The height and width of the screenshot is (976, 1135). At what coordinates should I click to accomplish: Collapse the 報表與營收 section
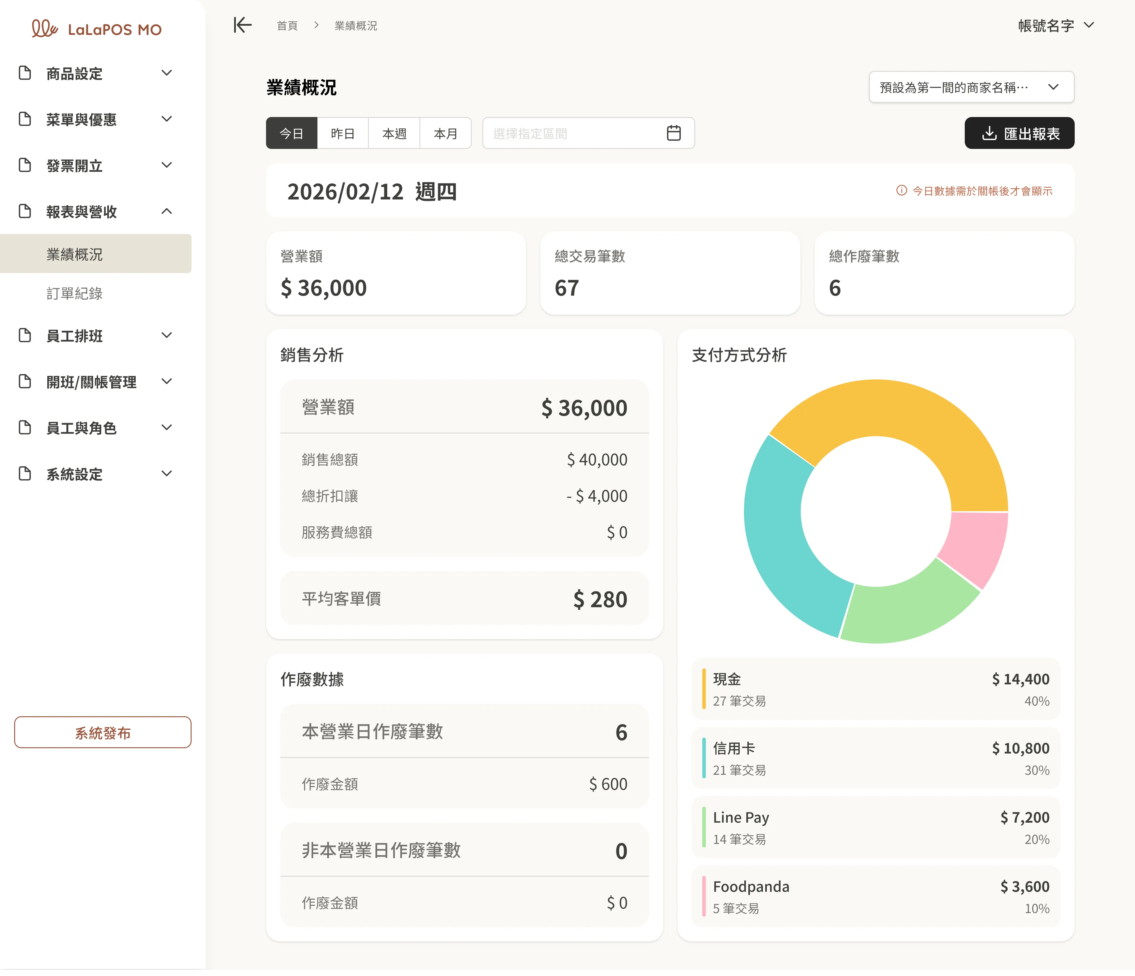(167, 211)
